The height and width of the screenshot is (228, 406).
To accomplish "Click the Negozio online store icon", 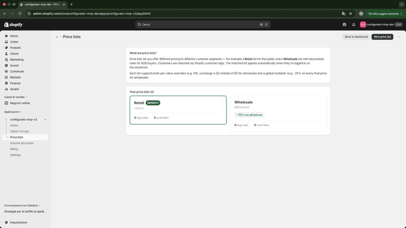I will click(6, 103).
